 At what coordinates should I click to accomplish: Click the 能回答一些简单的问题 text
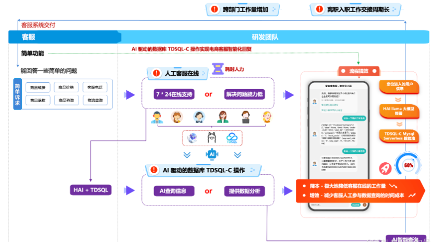[x=49, y=70]
